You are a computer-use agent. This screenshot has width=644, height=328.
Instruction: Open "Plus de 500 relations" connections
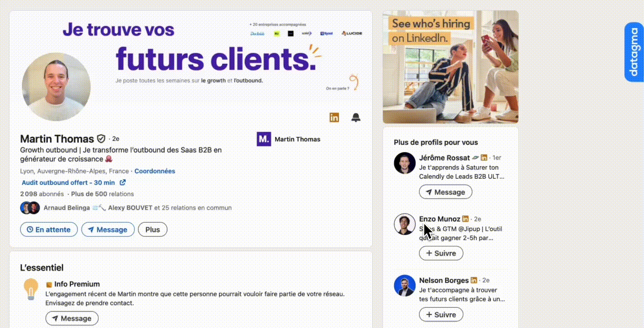pyautogui.click(x=103, y=194)
